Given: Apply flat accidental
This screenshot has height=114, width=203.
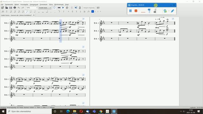Looking at the screenshot, I should pos(80,11).
